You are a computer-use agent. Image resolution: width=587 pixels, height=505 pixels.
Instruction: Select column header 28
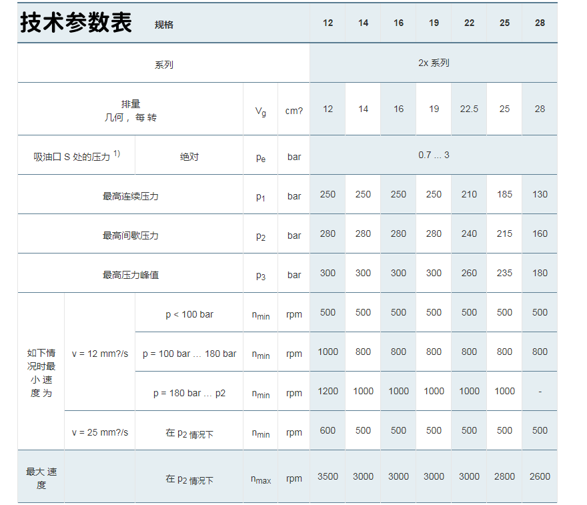pyautogui.click(x=539, y=22)
